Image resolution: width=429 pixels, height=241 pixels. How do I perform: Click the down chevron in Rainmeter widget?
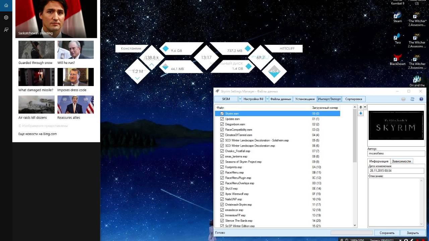[x=137, y=78]
